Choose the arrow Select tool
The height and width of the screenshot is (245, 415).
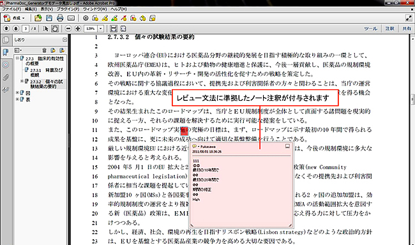45,28
